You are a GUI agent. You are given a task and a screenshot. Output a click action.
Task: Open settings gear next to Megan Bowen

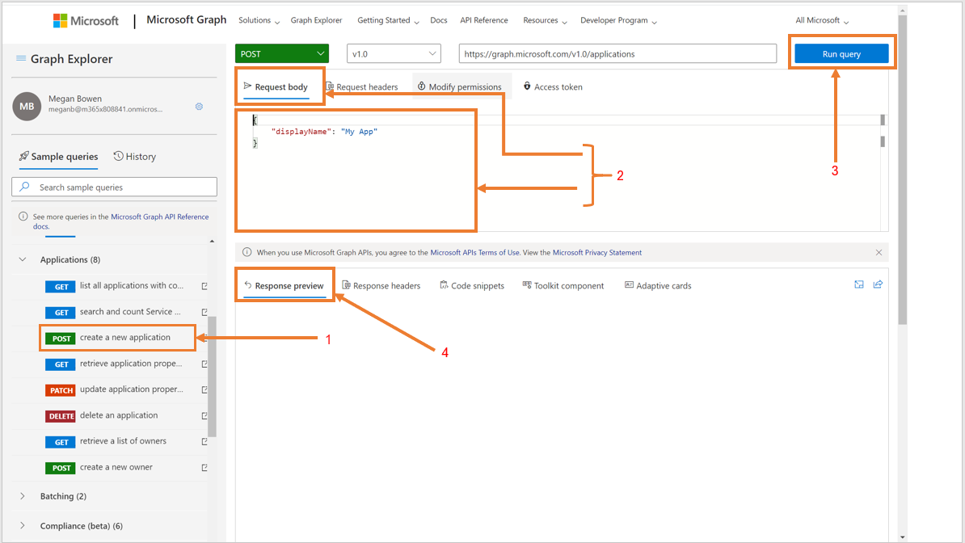point(199,107)
